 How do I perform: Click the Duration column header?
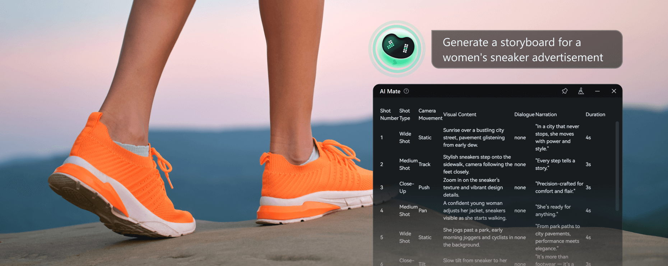point(595,114)
